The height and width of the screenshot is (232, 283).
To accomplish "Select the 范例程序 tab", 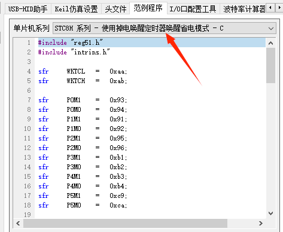I will (148, 8).
